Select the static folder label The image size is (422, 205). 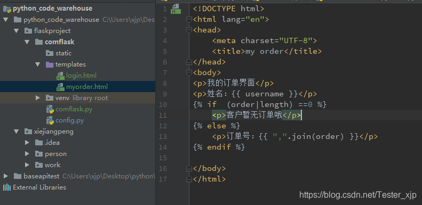click(x=63, y=53)
